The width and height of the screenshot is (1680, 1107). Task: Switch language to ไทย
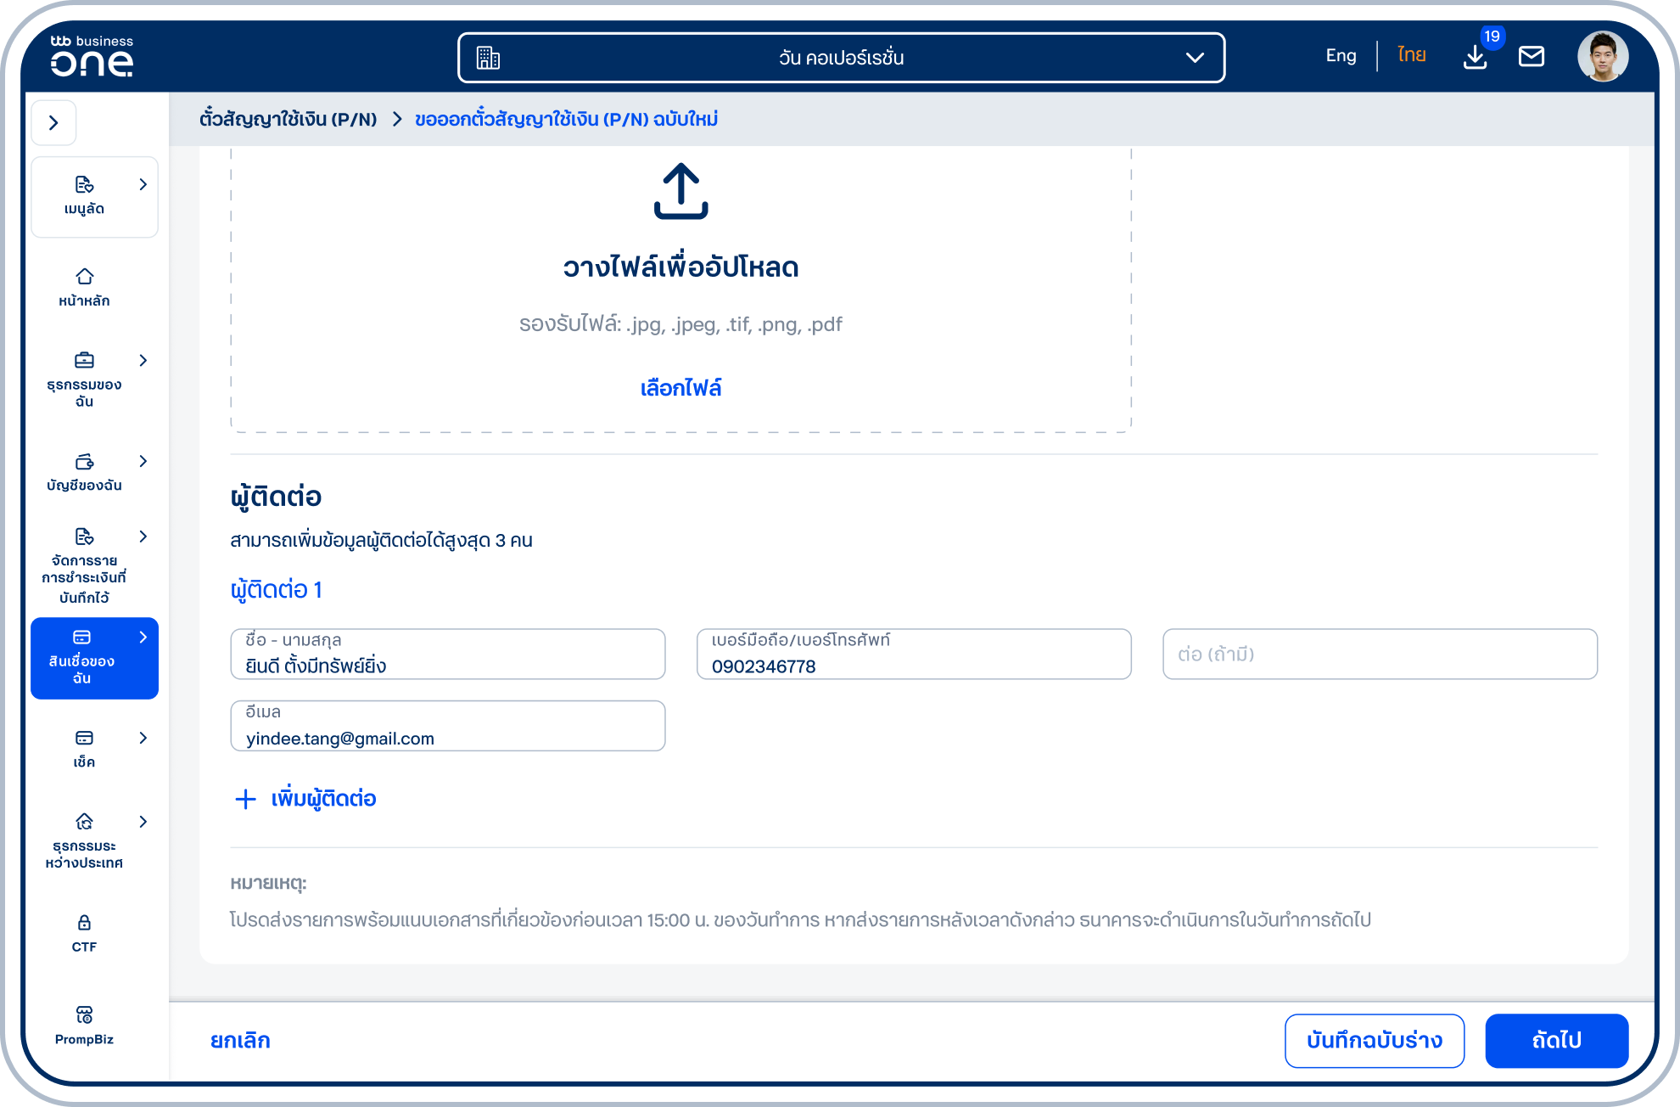1412,55
